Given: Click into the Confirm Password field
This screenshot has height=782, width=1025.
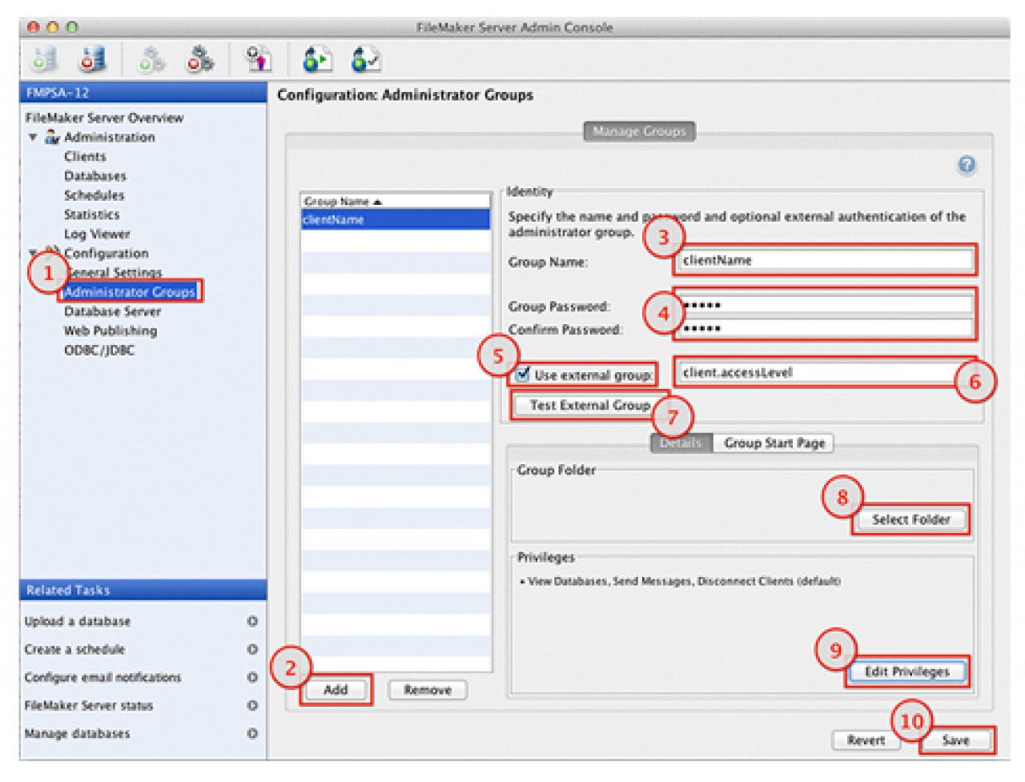Looking at the screenshot, I should (x=825, y=328).
